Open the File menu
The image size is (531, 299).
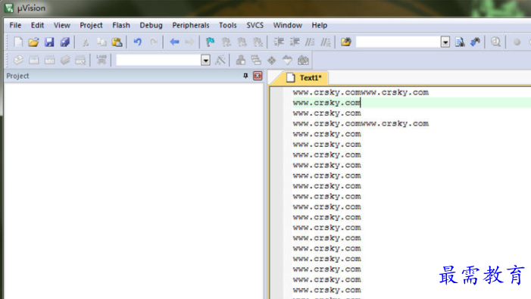tap(15, 26)
